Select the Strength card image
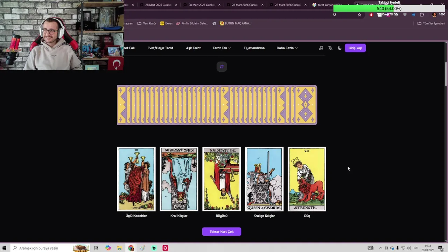 pyautogui.click(x=307, y=179)
